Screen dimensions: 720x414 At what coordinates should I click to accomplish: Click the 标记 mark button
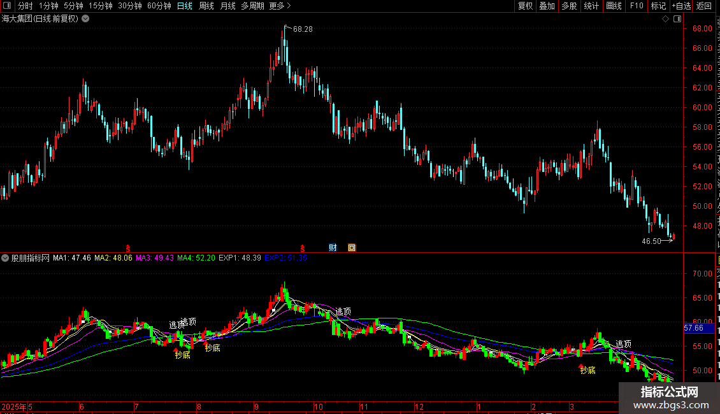click(658, 6)
